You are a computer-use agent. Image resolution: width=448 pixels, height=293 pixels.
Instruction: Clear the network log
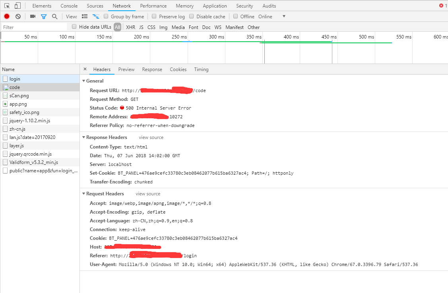[x=18, y=16]
